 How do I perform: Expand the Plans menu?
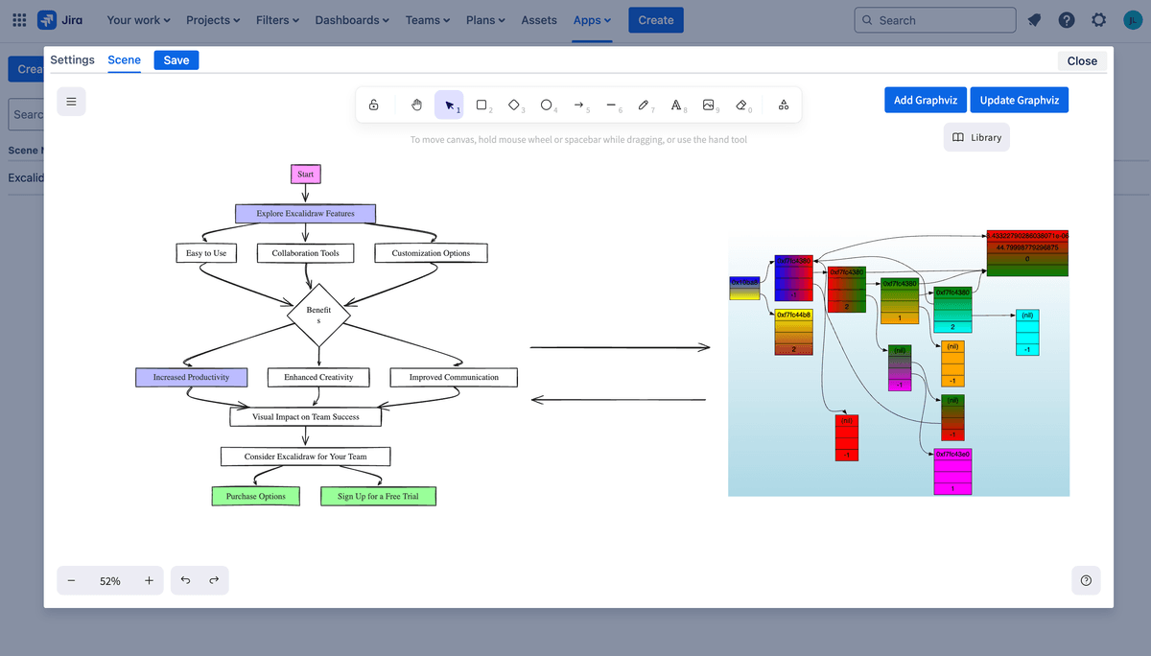(x=485, y=20)
